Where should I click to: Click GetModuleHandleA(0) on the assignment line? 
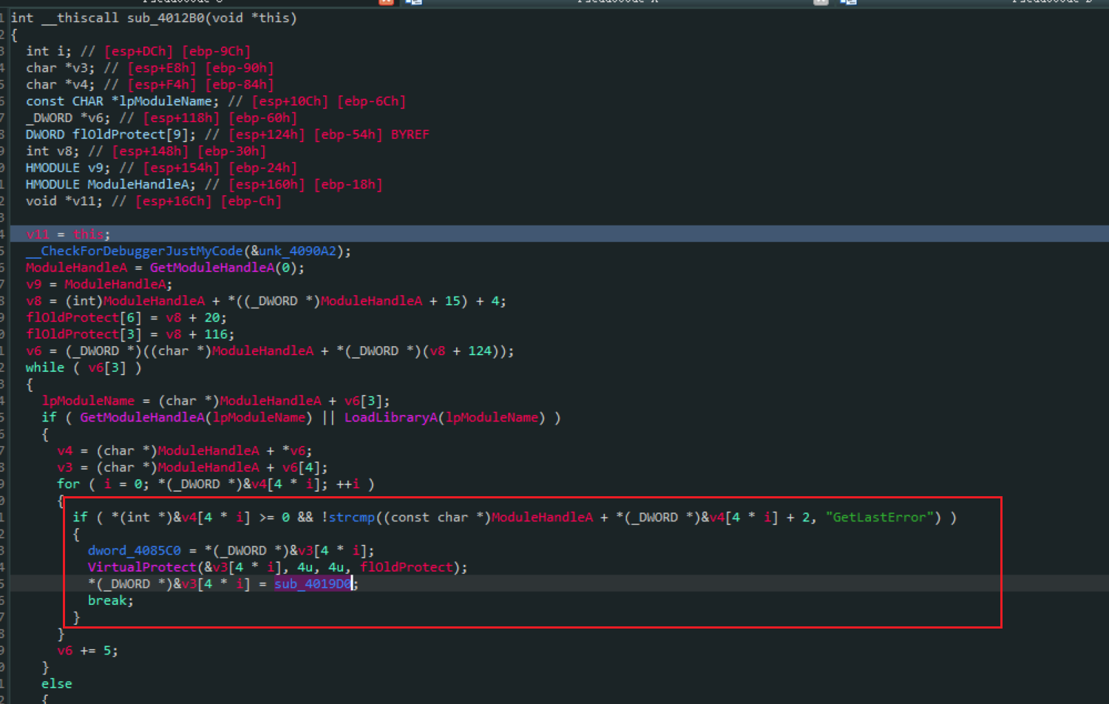(227, 268)
